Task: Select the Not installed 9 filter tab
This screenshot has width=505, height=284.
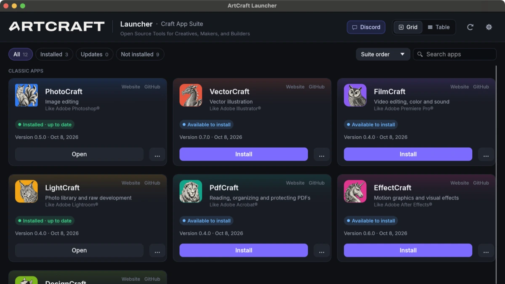Action: tap(140, 54)
